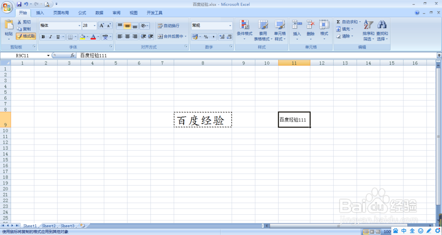Screen dimensions: 442x235
Task: Apply percent style
Action: click(x=206, y=37)
